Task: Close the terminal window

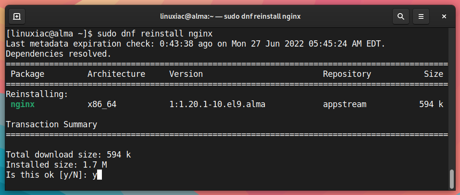Action: (x=444, y=16)
